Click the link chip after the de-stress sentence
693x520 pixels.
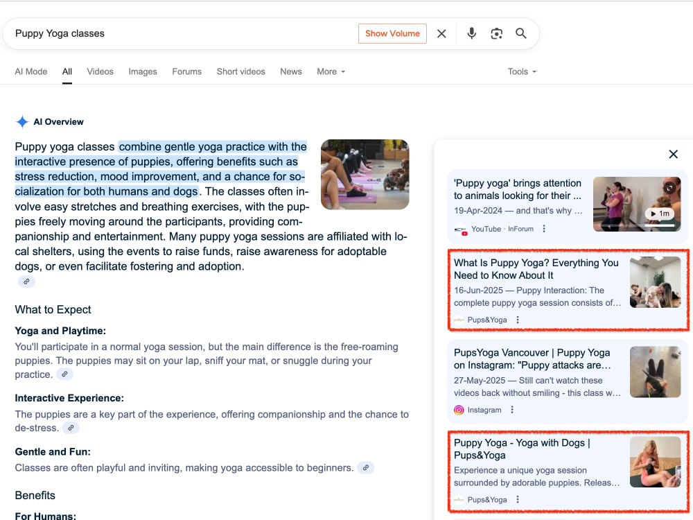click(x=71, y=428)
